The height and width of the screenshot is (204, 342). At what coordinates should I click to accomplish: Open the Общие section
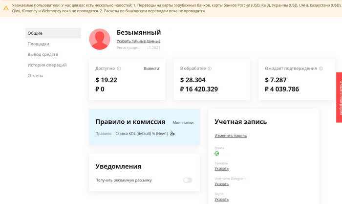point(35,33)
